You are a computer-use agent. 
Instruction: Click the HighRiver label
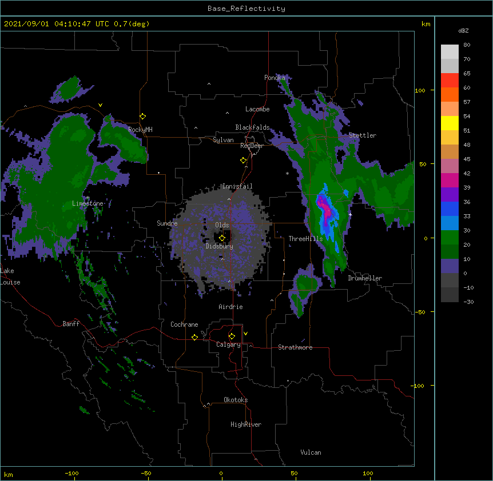[x=246, y=424]
